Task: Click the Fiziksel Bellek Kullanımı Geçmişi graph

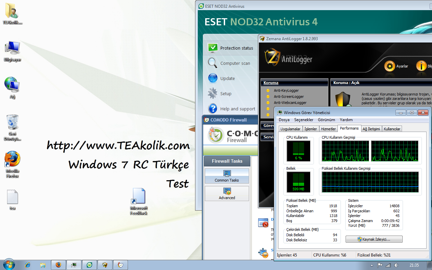Action: pos(370,182)
